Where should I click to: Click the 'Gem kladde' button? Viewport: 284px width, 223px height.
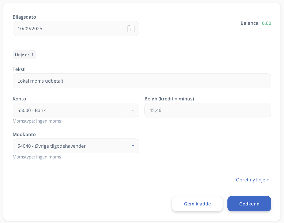point(197,204)
